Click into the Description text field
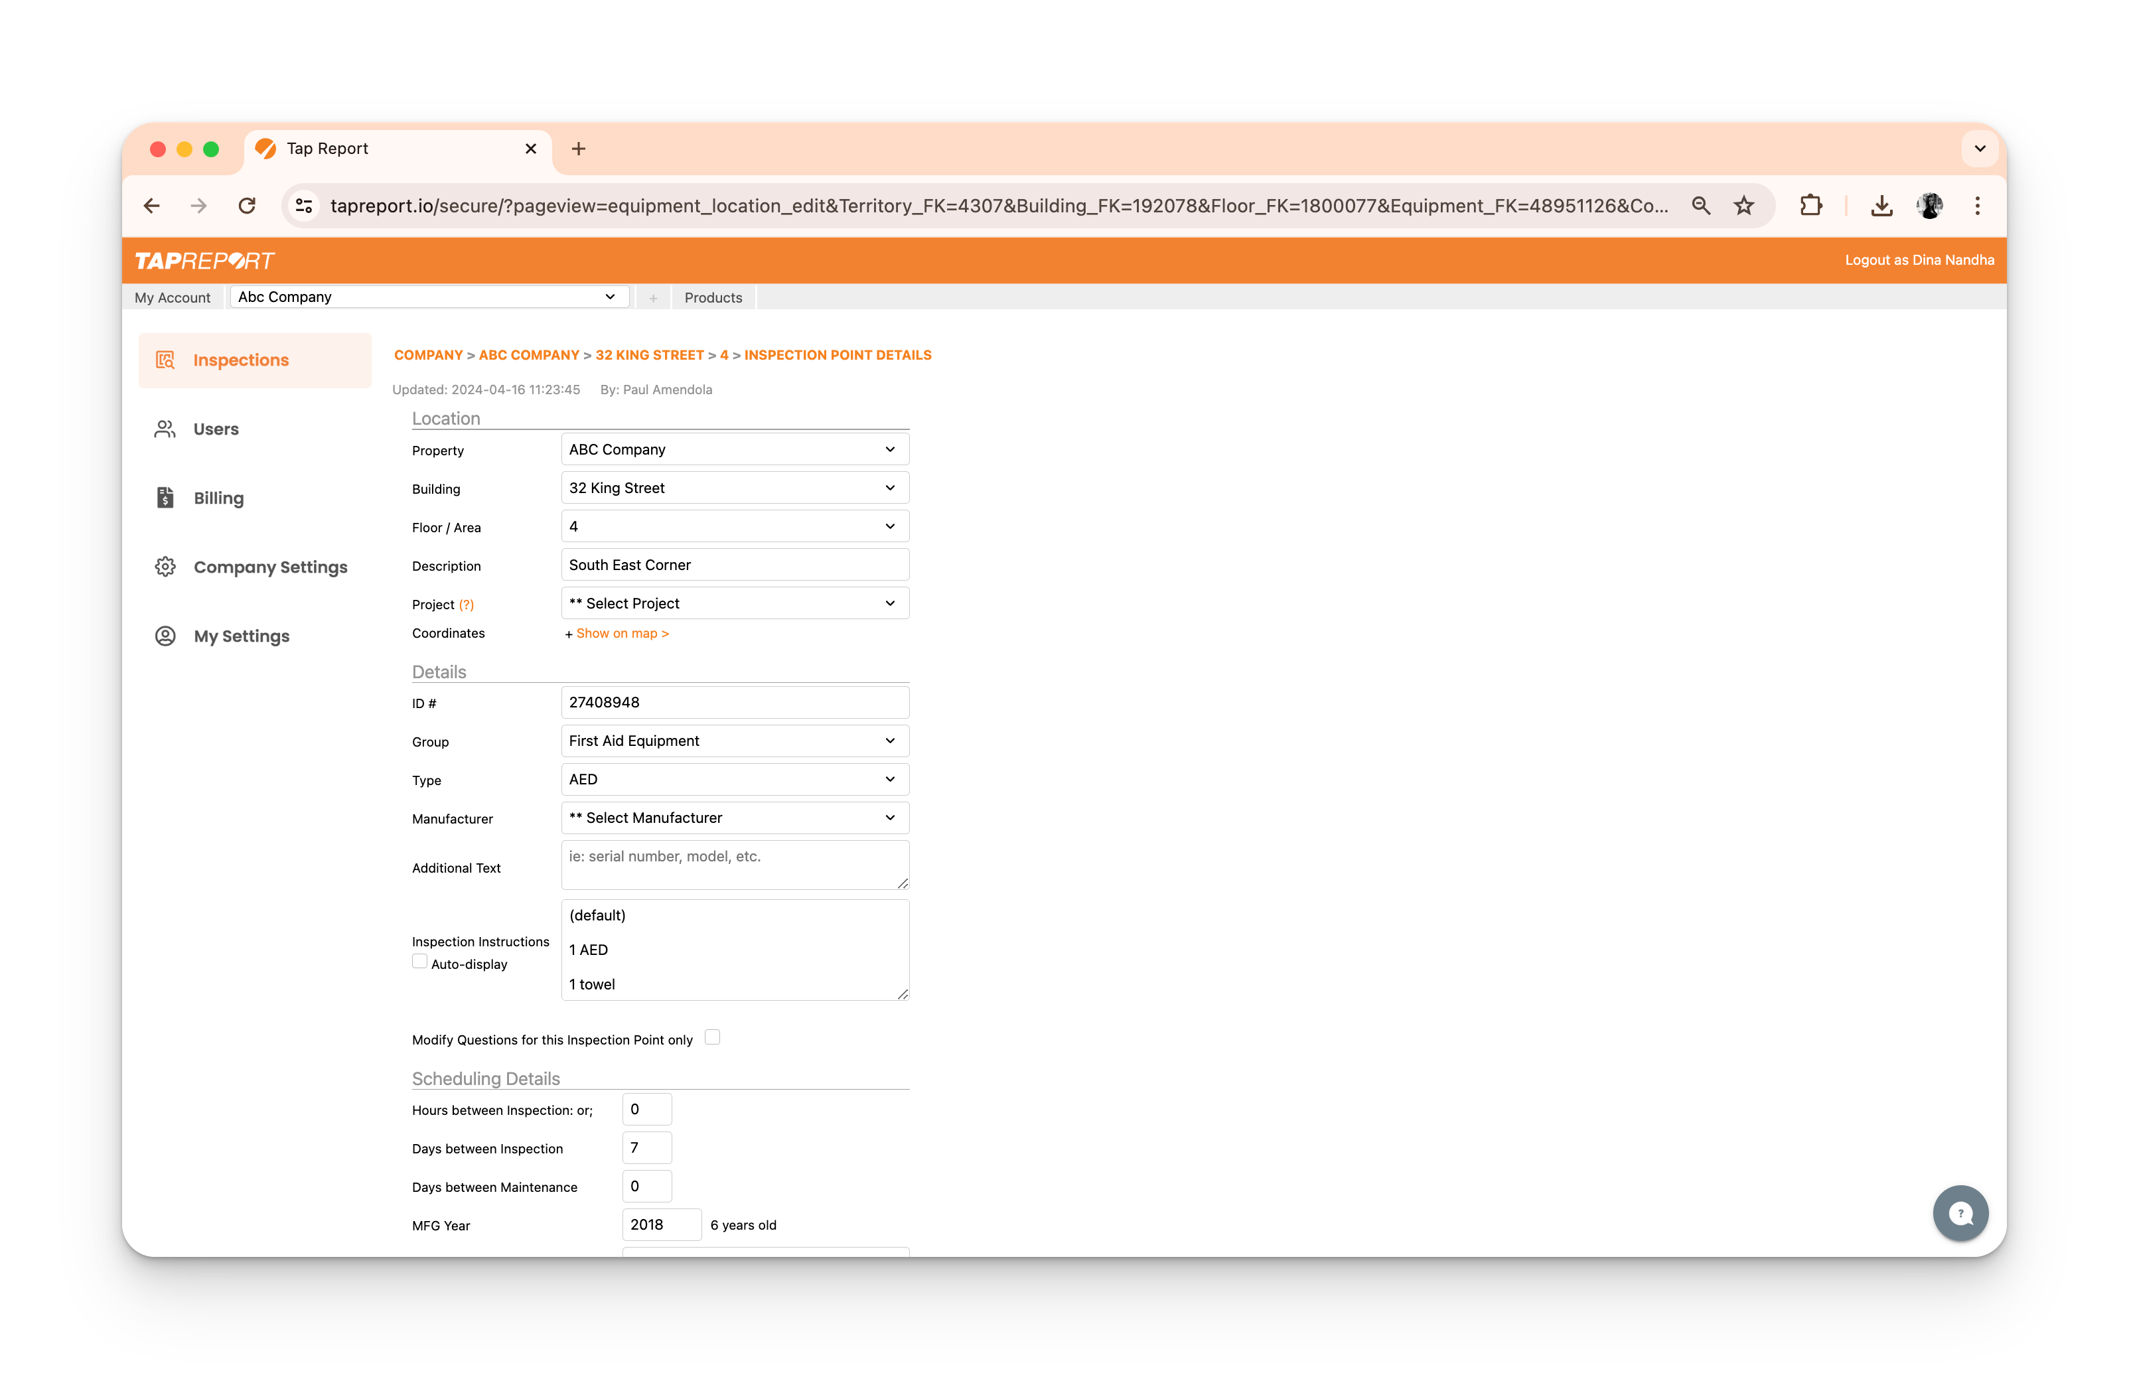Image resolution: width=2129 pixels, height=1379 pixels. tap(735, 565)
